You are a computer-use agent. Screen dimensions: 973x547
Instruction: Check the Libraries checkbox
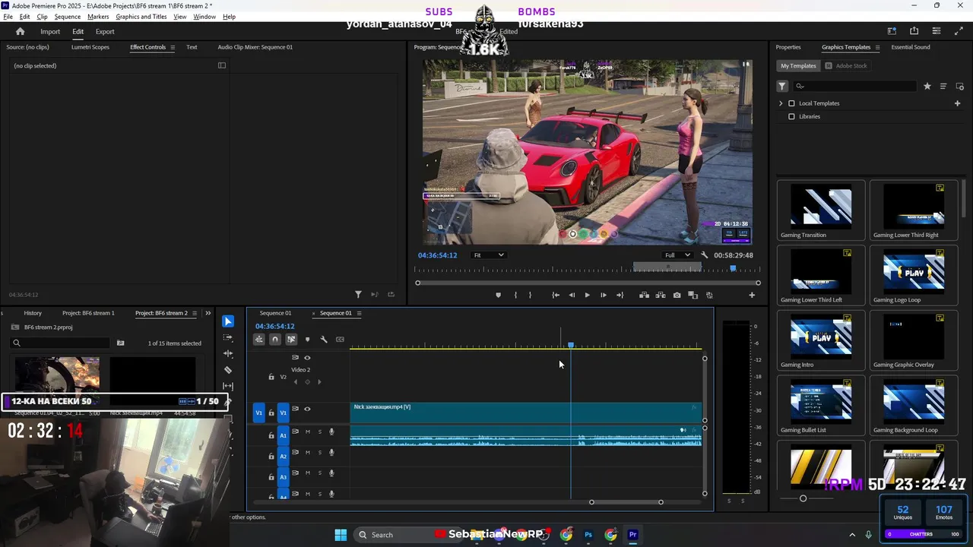(791, 117)
